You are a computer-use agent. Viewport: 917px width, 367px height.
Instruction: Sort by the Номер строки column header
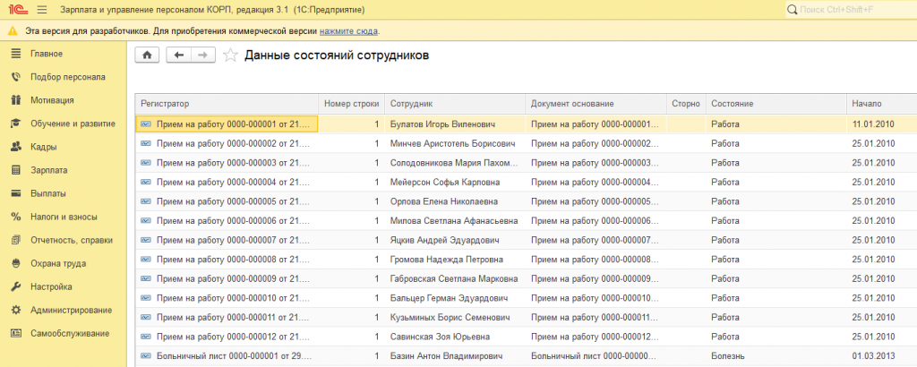click(x=351, y=104)
